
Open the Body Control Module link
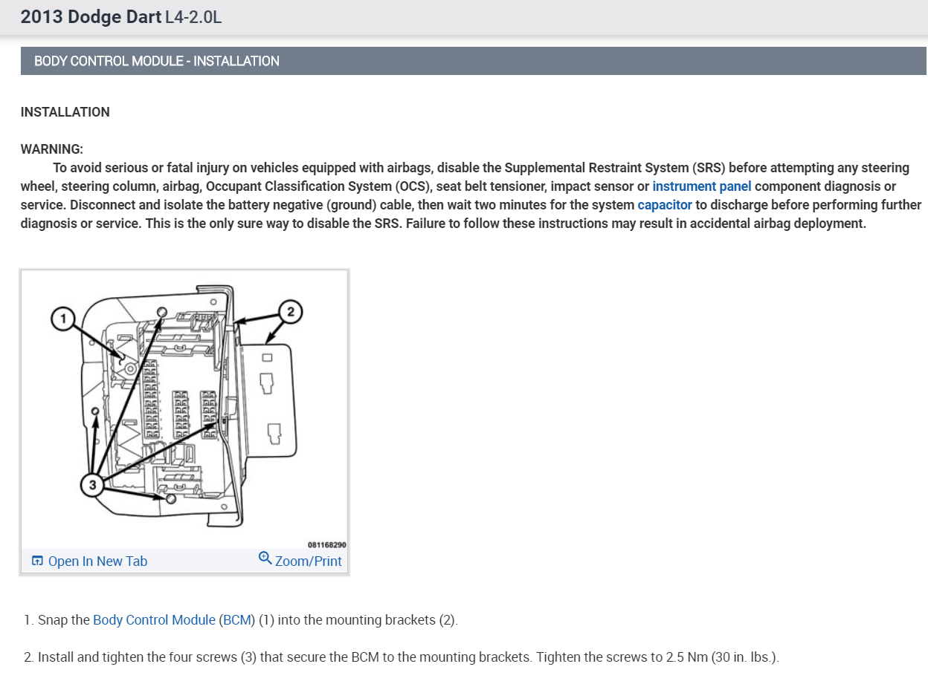point(154,619)
